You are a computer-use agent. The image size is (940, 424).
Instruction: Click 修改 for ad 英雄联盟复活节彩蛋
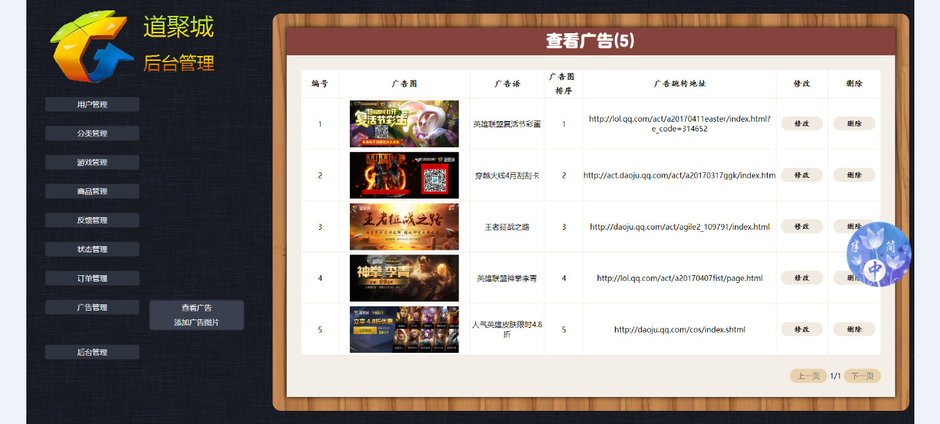click(802, 124)
